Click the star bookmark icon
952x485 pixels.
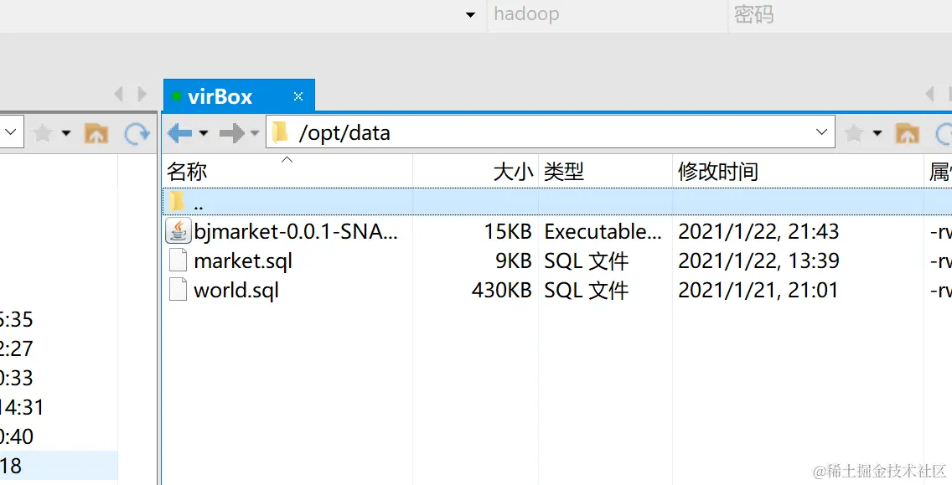coord(852,132)
